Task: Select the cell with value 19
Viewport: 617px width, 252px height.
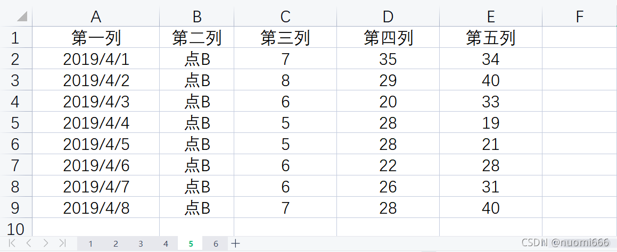Action: (490, 123)
